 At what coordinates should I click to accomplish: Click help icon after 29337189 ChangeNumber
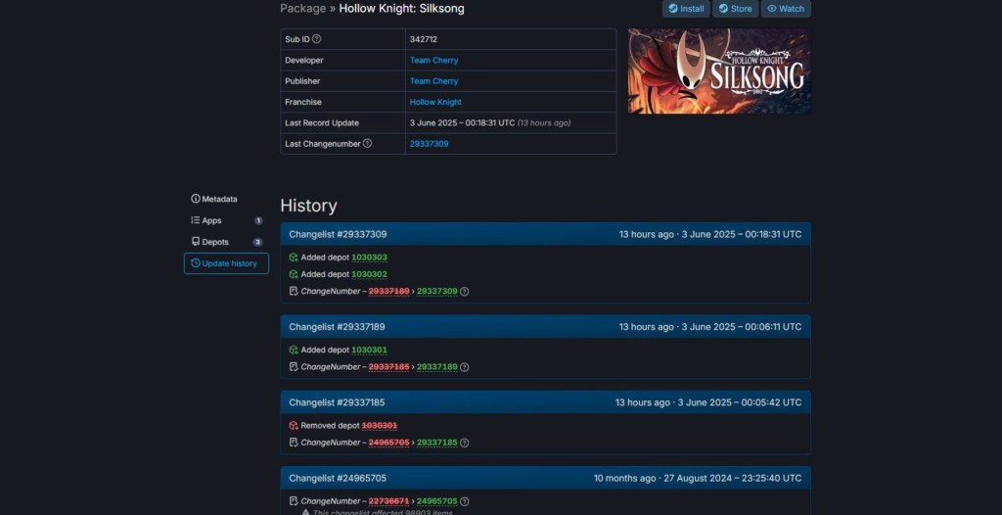[x=465, y=367]
